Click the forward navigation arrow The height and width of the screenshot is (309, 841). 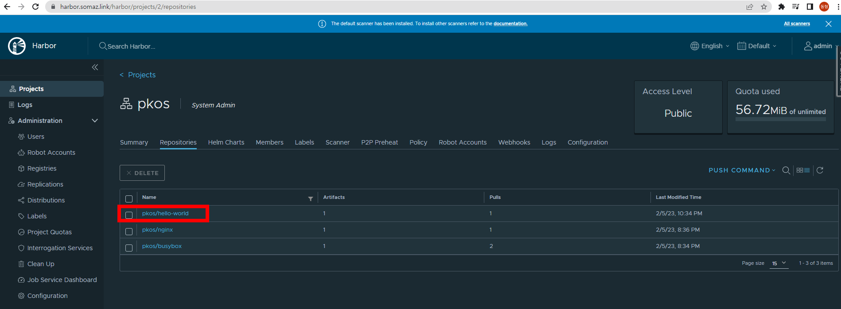pos(21,7)
